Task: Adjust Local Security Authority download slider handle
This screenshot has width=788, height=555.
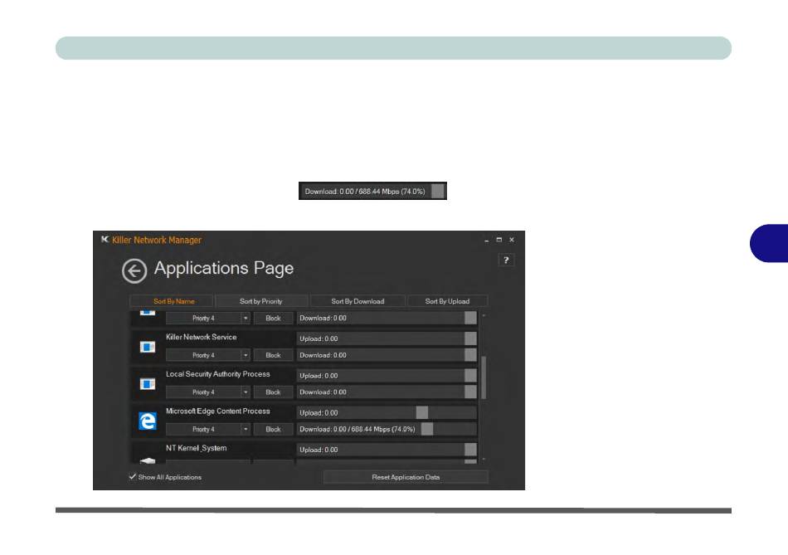Action: point(470,392)
